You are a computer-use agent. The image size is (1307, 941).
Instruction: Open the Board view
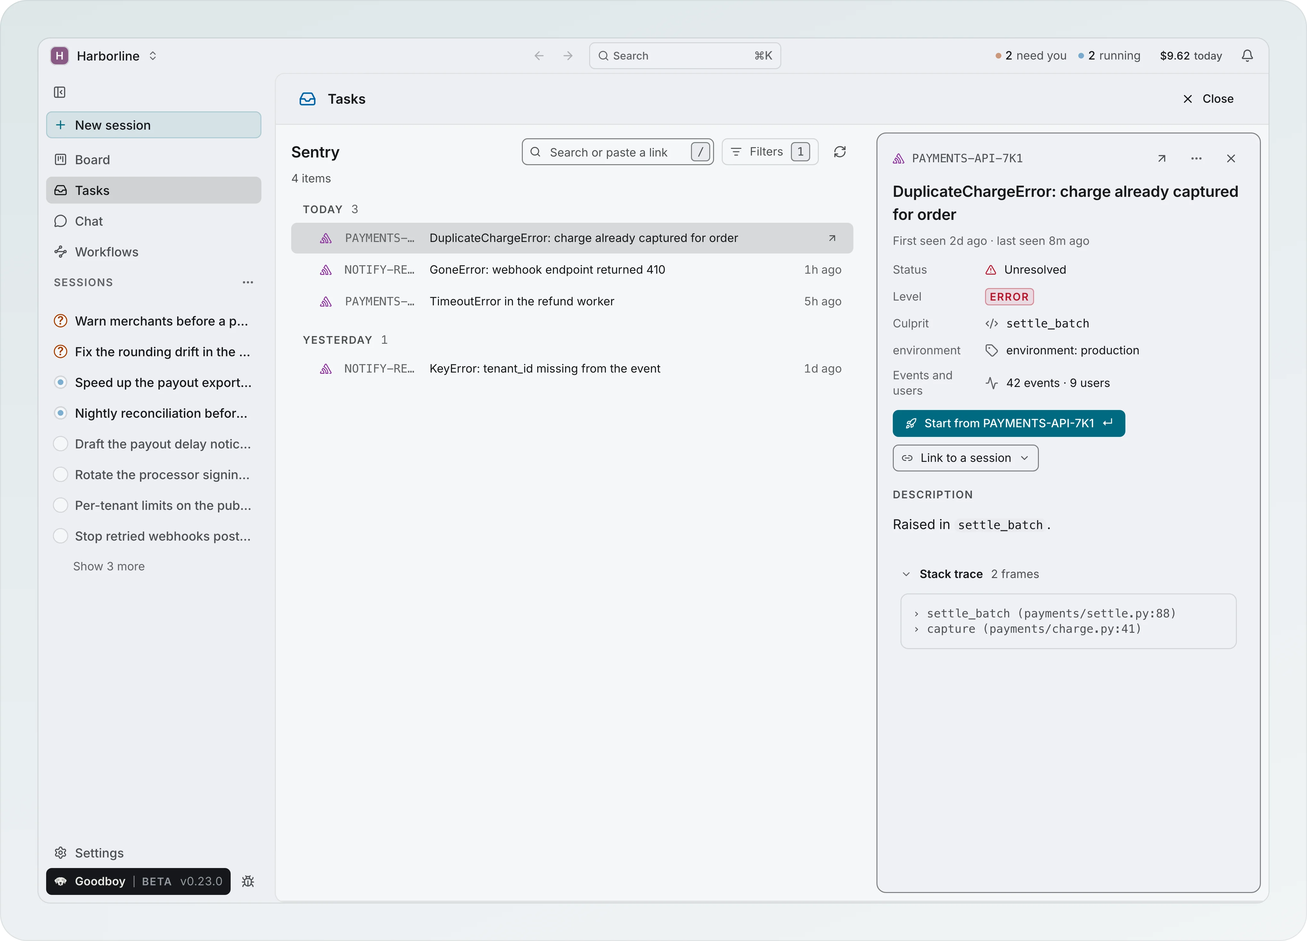(x=153, y=159)
